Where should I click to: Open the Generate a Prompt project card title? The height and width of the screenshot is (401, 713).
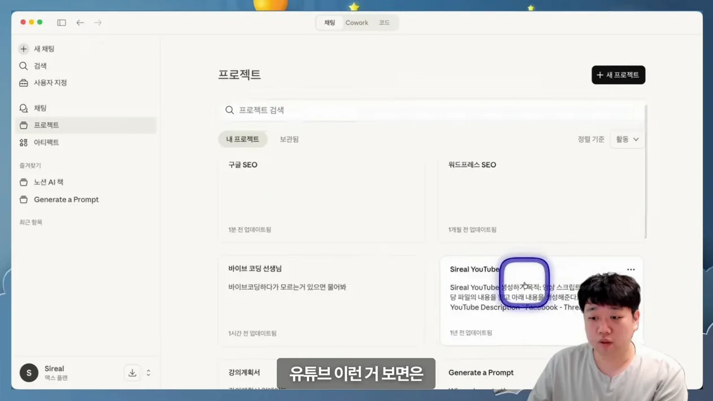pyautogui.click(x=481, y=373)
